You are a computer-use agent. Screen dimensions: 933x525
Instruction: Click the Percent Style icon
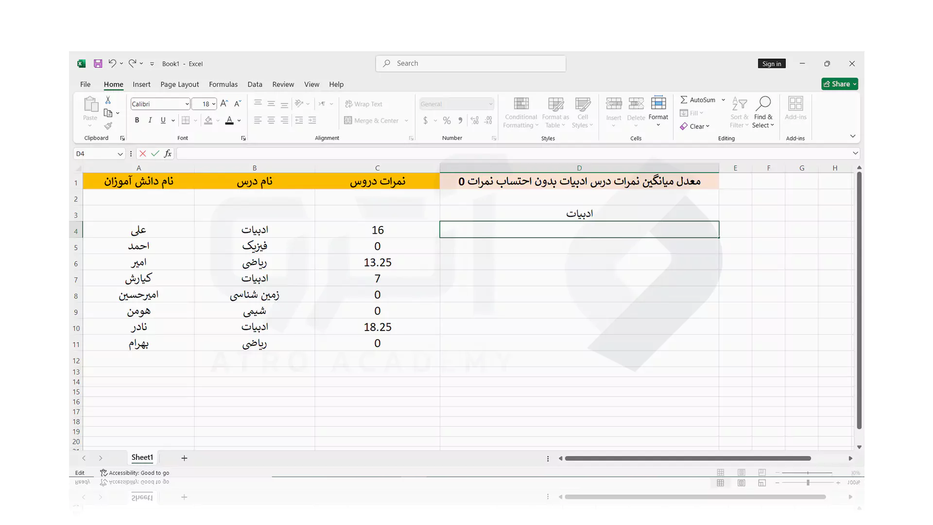(x=447, y=120)
